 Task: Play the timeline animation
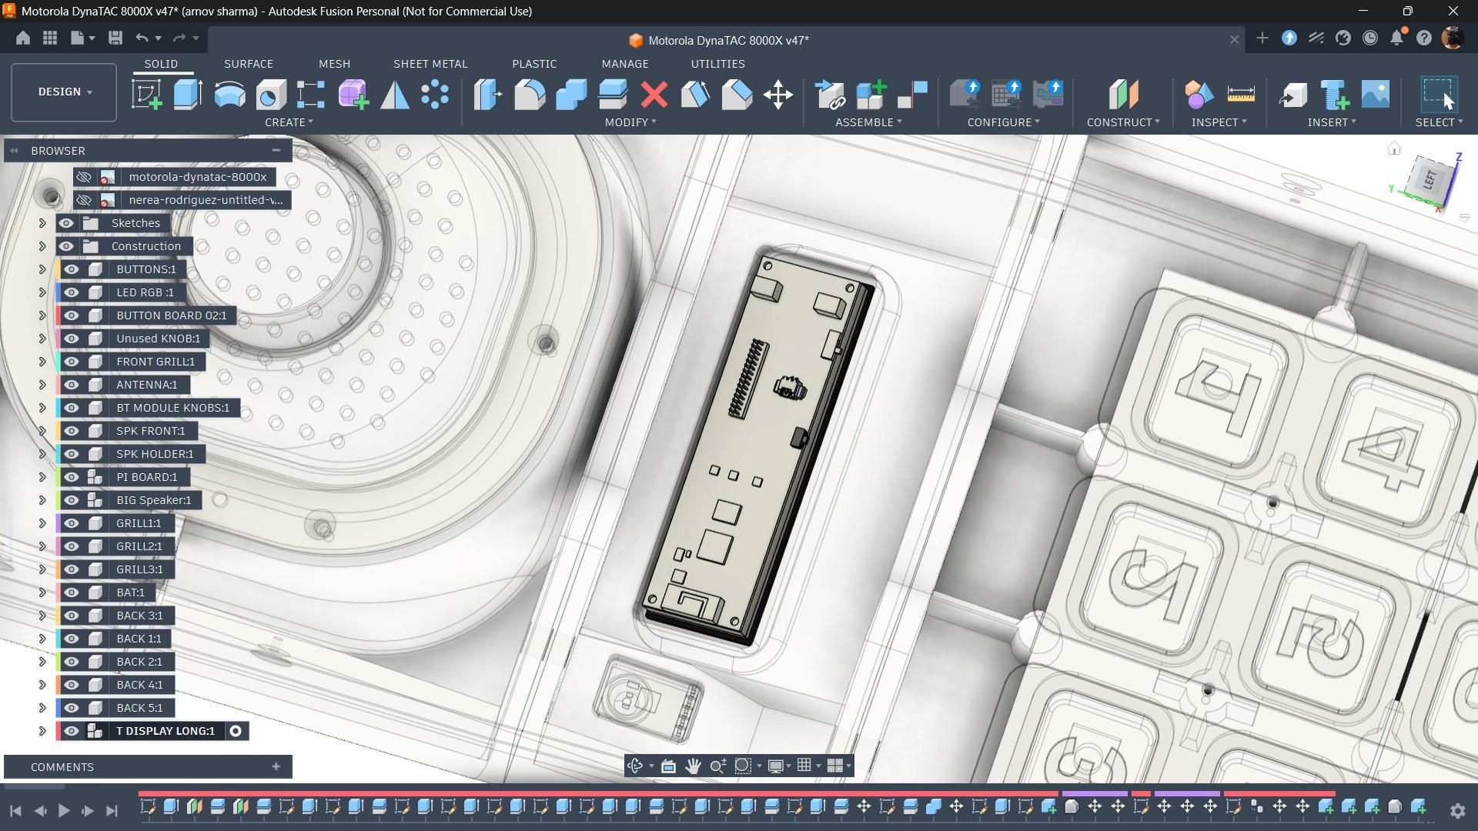[x=64, y=810]
